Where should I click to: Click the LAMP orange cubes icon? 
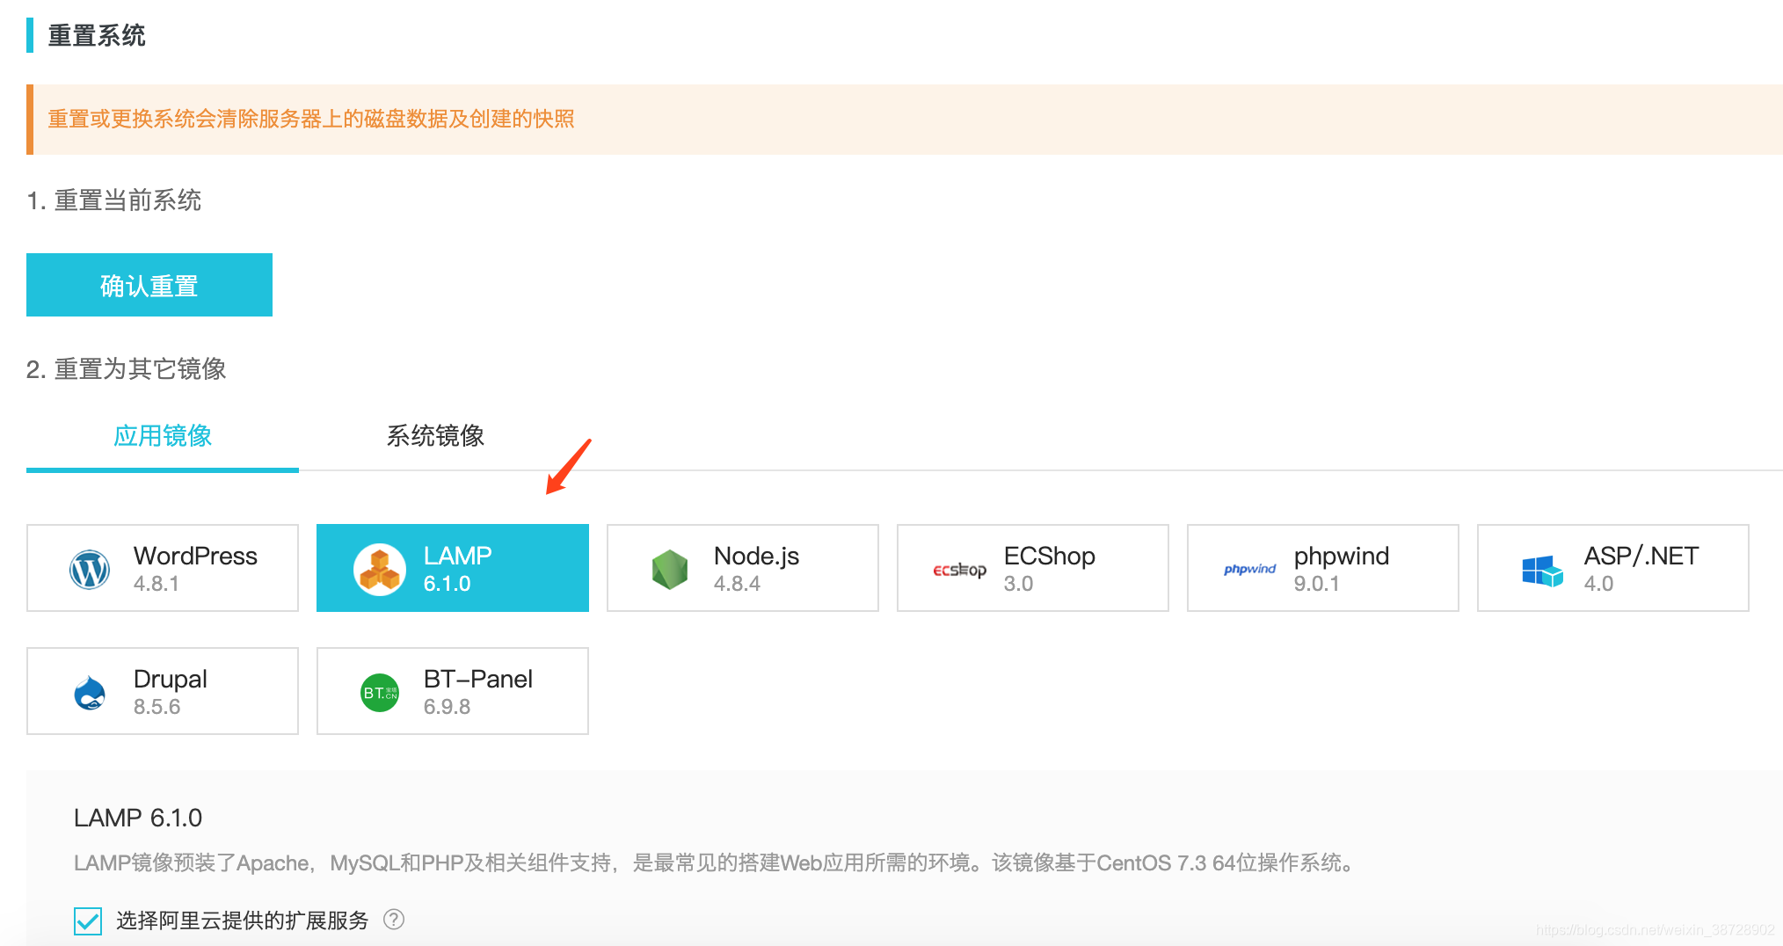[380, 569]
